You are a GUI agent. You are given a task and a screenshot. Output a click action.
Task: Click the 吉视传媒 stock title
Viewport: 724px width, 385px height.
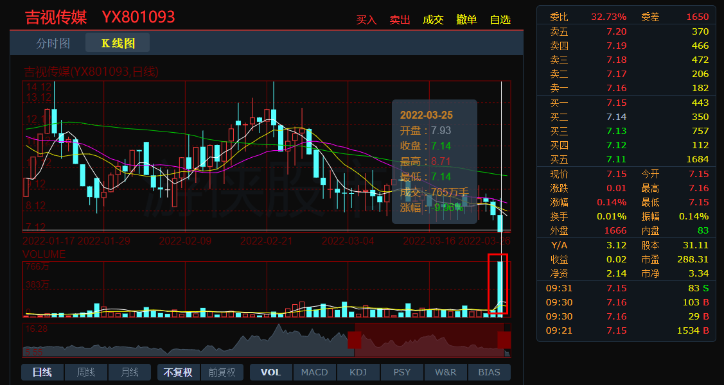[56, 17]
